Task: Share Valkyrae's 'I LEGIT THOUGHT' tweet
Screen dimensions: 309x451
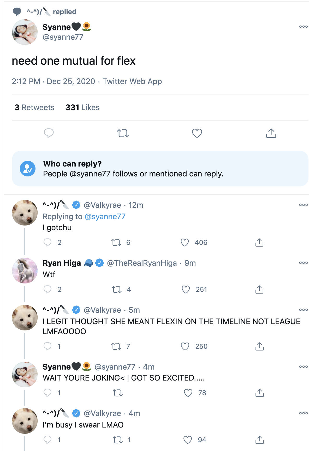Action: pyautogui.click(x=259, y=346)
